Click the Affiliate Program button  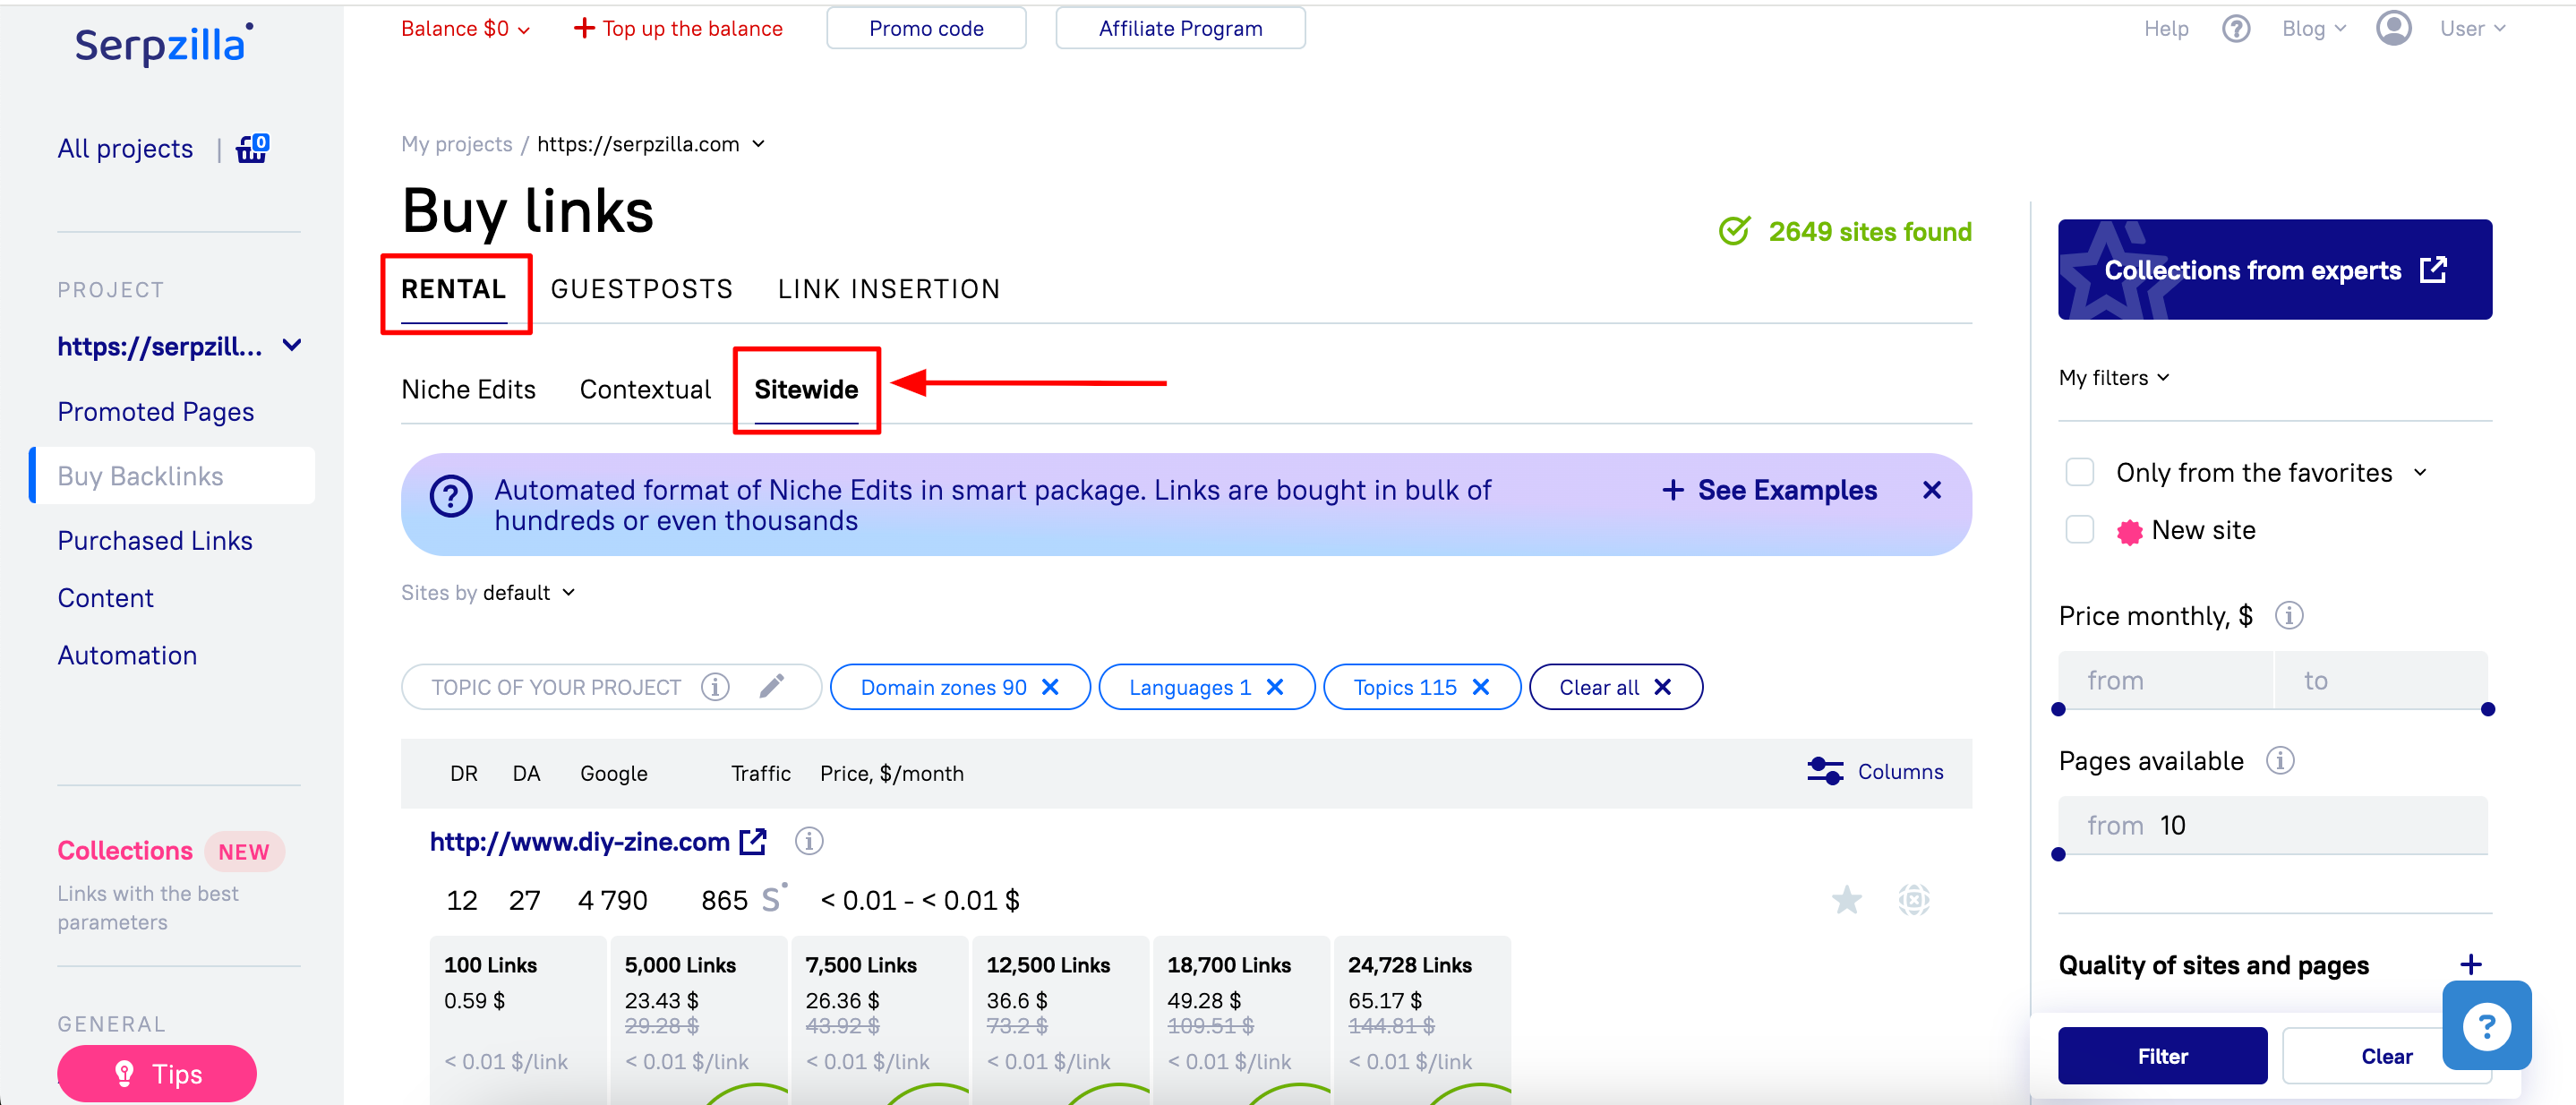click(1180, 28)
